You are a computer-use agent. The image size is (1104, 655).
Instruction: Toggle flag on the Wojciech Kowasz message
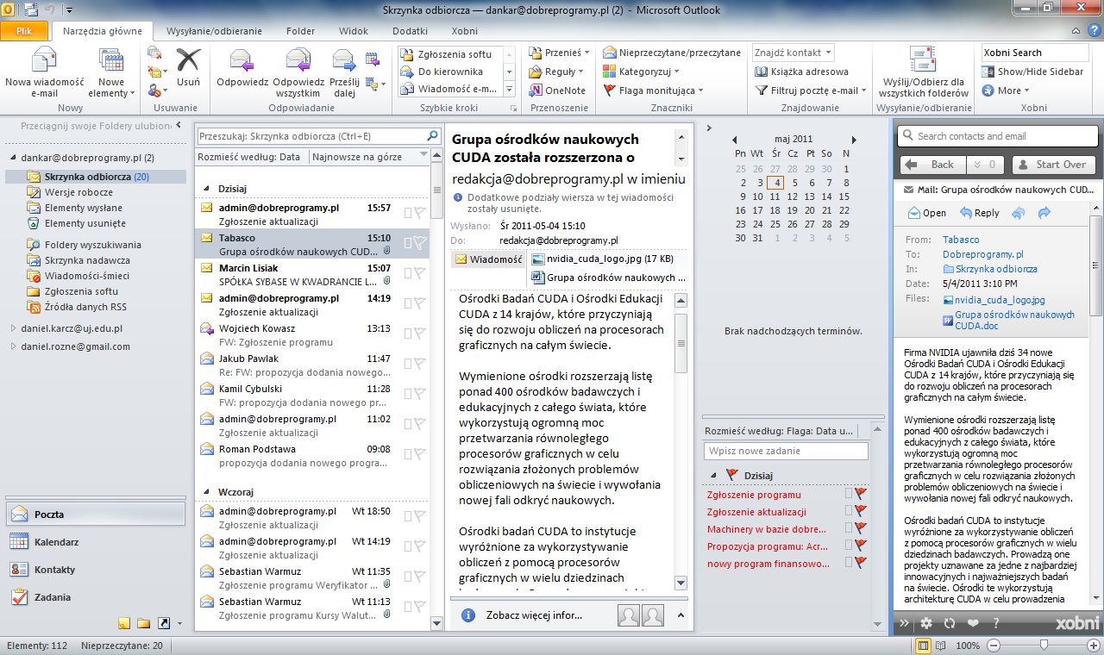pyautogui.click(x=419, y=333)
